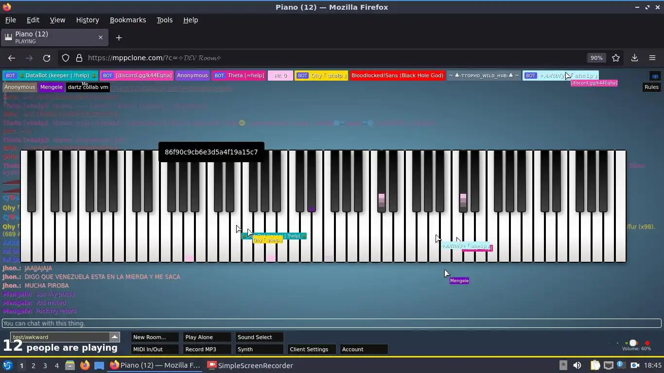The image size is (664, 373).
Task: Click the screen recorder camera tray icon
Action: pyautogui.click(x=635, y=365)
